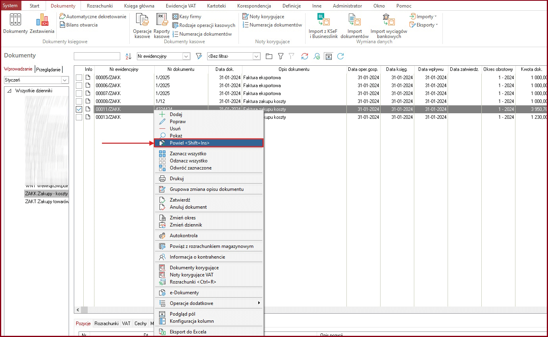This screenshot has height=337, width=548.
Task: Click the horizontal scrollbar left arrow
Action: (x=78, y=310)
